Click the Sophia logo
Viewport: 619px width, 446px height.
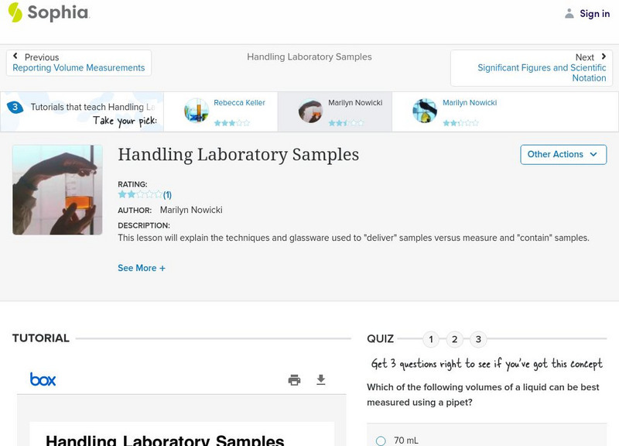click(x=46, y=13)
